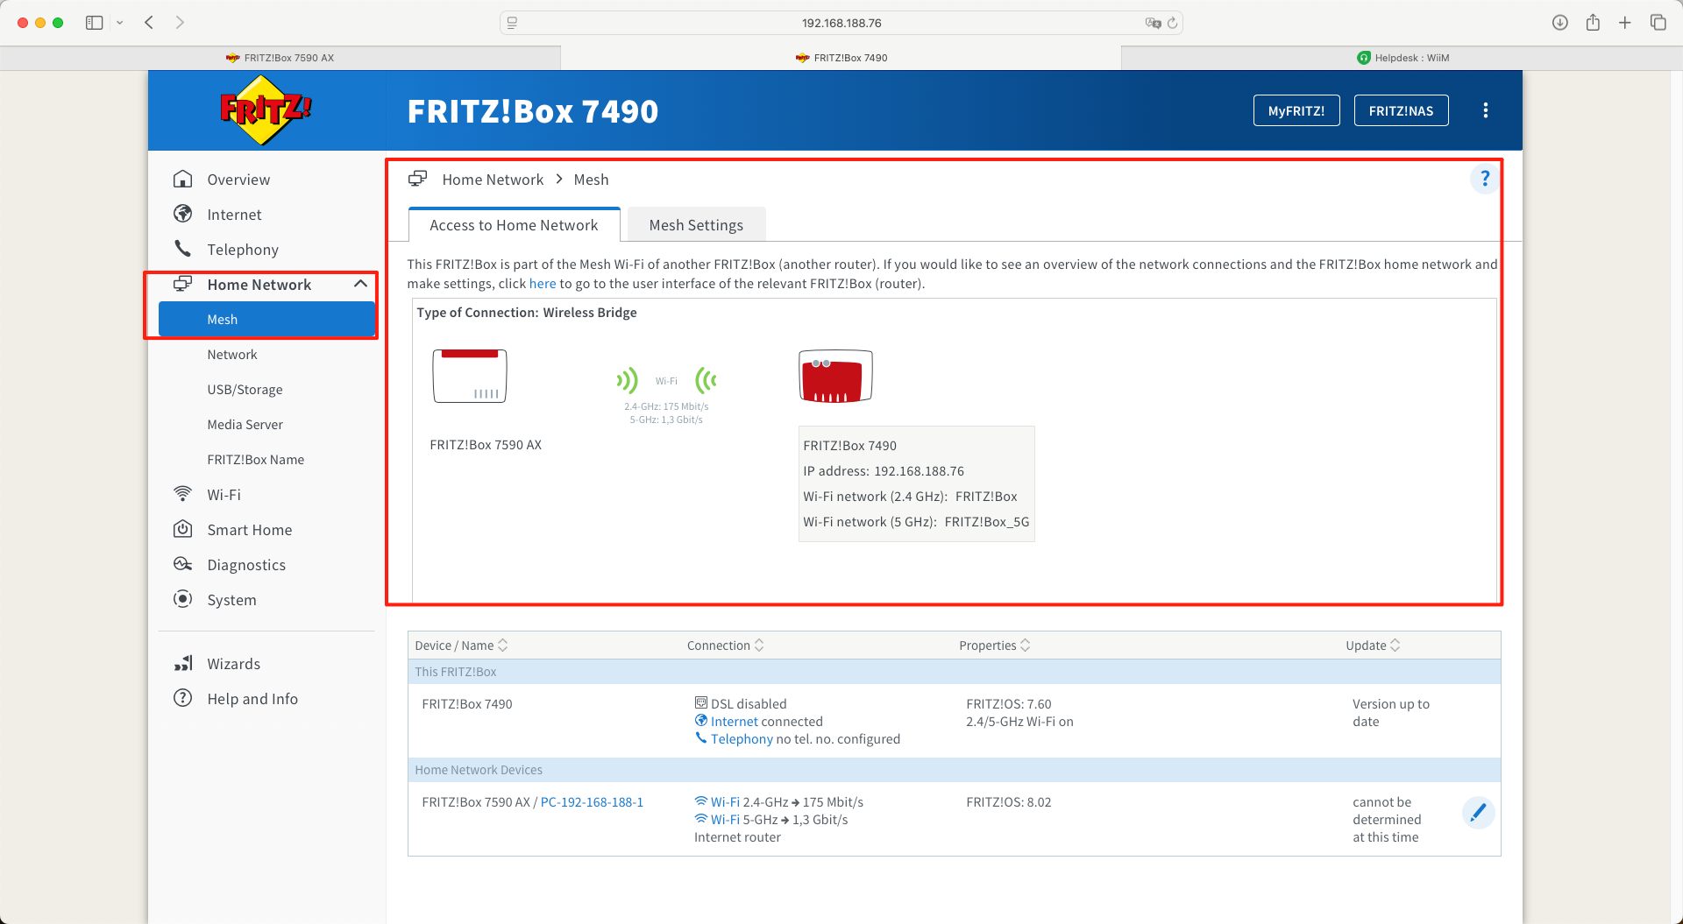The image size is (1683, 924).
Task: Click the FRITZ!NAS button
Action: click(1401, 110)
